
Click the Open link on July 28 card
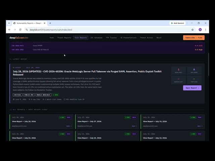click(69, 126)
